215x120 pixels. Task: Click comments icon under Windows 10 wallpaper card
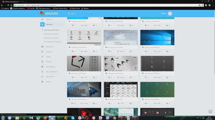(167, 51)
